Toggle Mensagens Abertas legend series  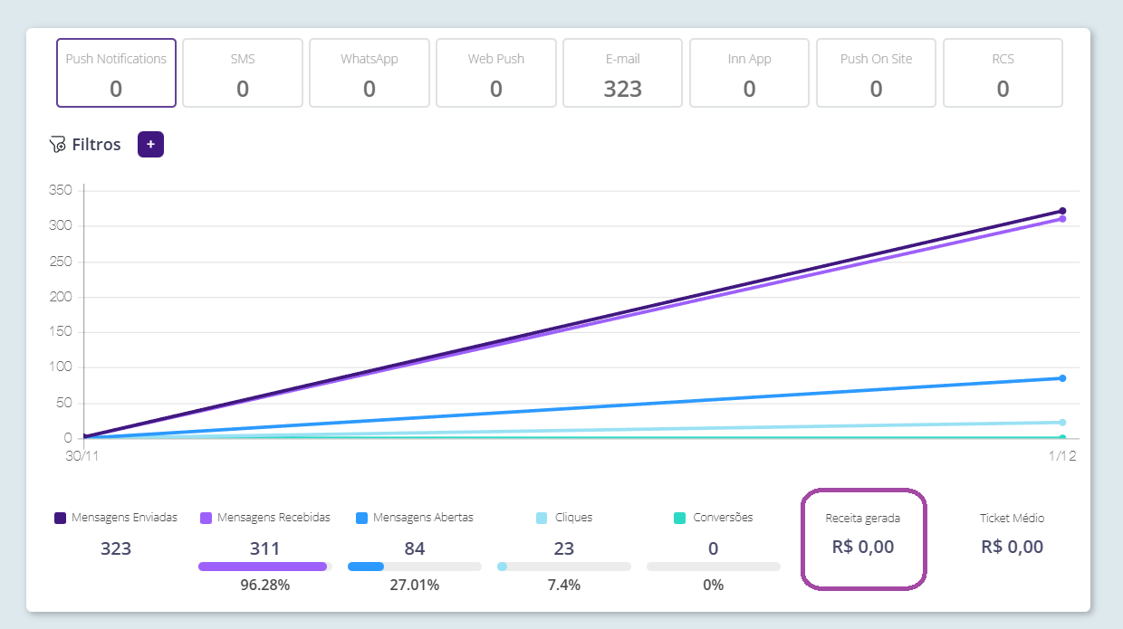[x=415, y=518]
